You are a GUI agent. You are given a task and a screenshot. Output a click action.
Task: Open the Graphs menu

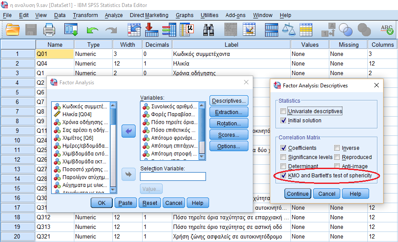point(185,15)
